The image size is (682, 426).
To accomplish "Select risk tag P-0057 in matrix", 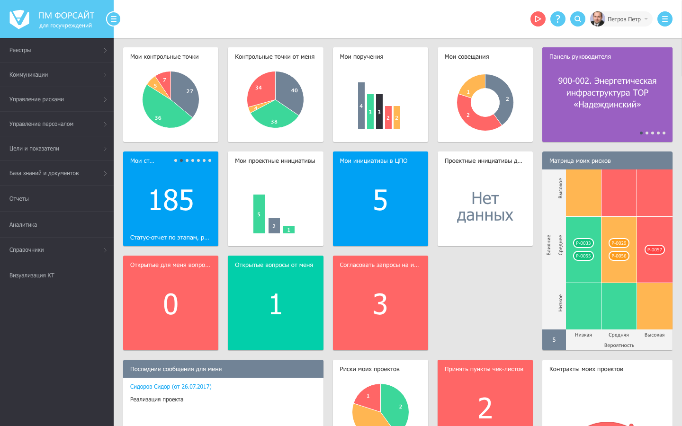I will coord(655,249).
